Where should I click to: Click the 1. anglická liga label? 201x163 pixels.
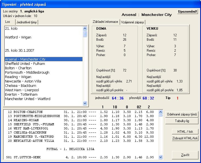32,11
